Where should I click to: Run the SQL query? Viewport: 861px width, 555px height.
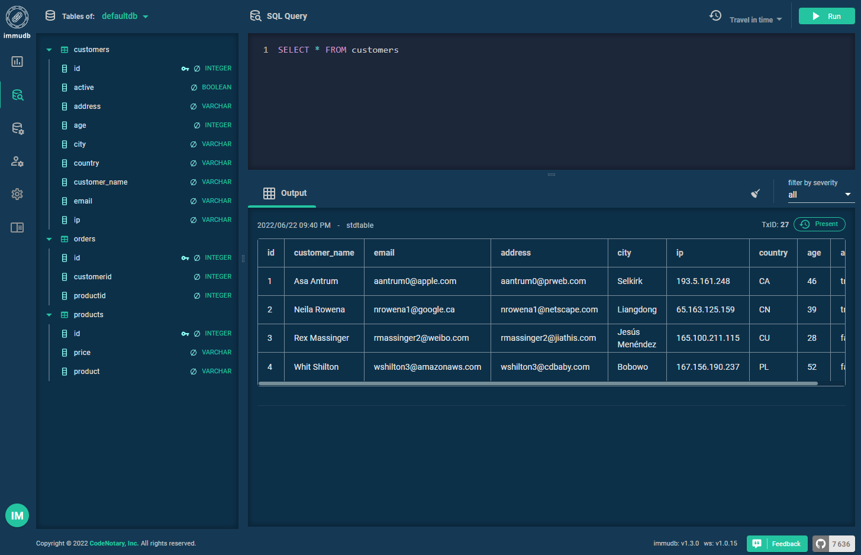(x=827, y=16)
